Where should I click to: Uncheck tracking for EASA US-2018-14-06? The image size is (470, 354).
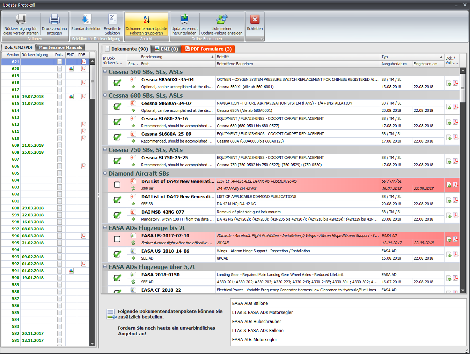click(x=117, y=254)
